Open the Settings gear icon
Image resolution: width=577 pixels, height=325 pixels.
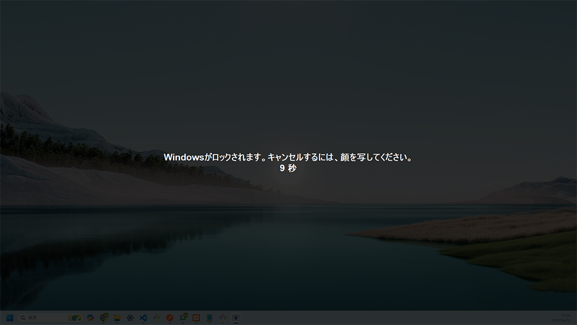(130, 317)
